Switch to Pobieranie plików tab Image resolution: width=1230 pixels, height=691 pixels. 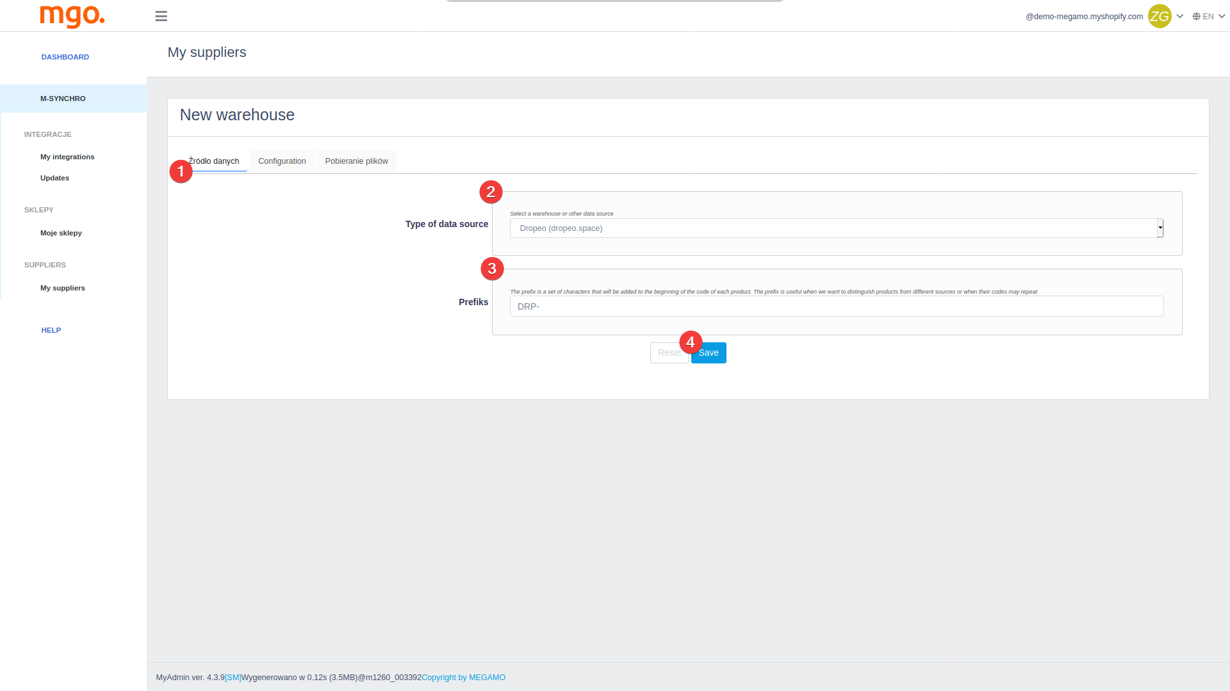(x=356, y=161)
